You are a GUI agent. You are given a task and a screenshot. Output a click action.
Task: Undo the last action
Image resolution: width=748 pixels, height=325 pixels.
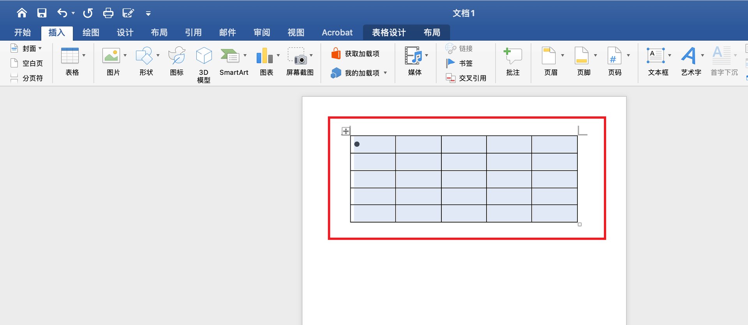(62, 13)
